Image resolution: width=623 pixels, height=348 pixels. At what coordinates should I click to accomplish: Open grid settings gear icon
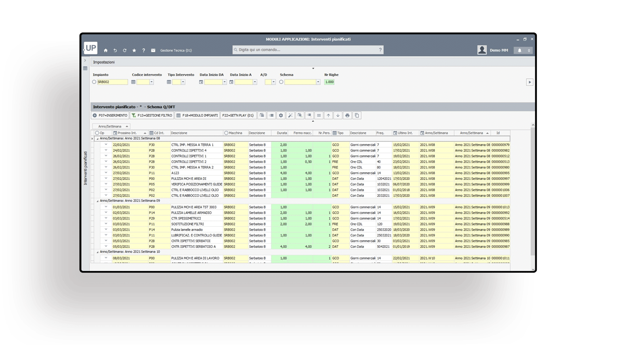281,116
